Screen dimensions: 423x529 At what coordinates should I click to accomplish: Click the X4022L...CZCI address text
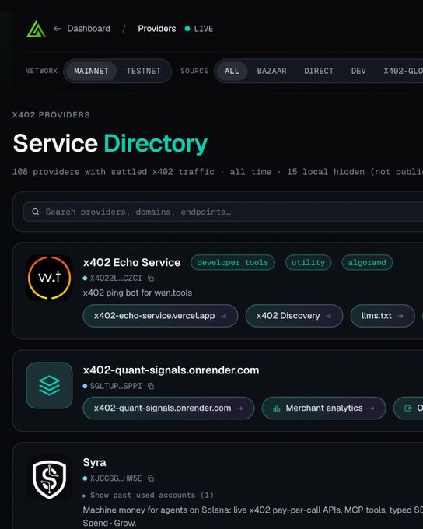116,278
